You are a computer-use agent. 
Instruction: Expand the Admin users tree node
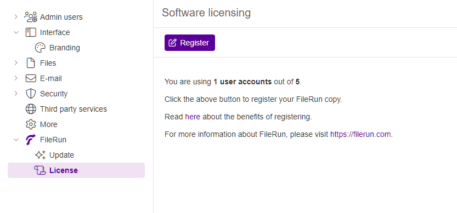[16, 17]
